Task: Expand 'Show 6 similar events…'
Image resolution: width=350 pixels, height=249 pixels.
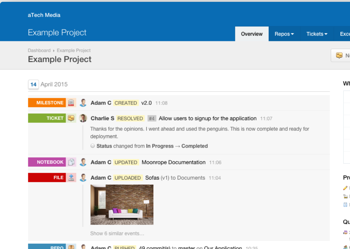Action: point(117,233)
